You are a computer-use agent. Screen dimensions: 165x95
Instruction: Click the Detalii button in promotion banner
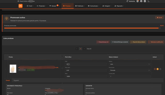[159, 18]
